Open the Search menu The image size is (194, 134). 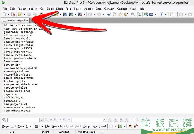[x=33, y=9]
